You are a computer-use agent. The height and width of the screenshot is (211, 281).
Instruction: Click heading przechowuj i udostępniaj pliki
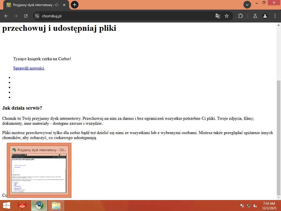[59, 28]
